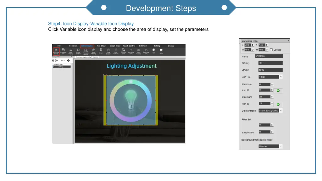Change Background transparent Mode from Overlay
322x181 pixels.
point(280,146)
